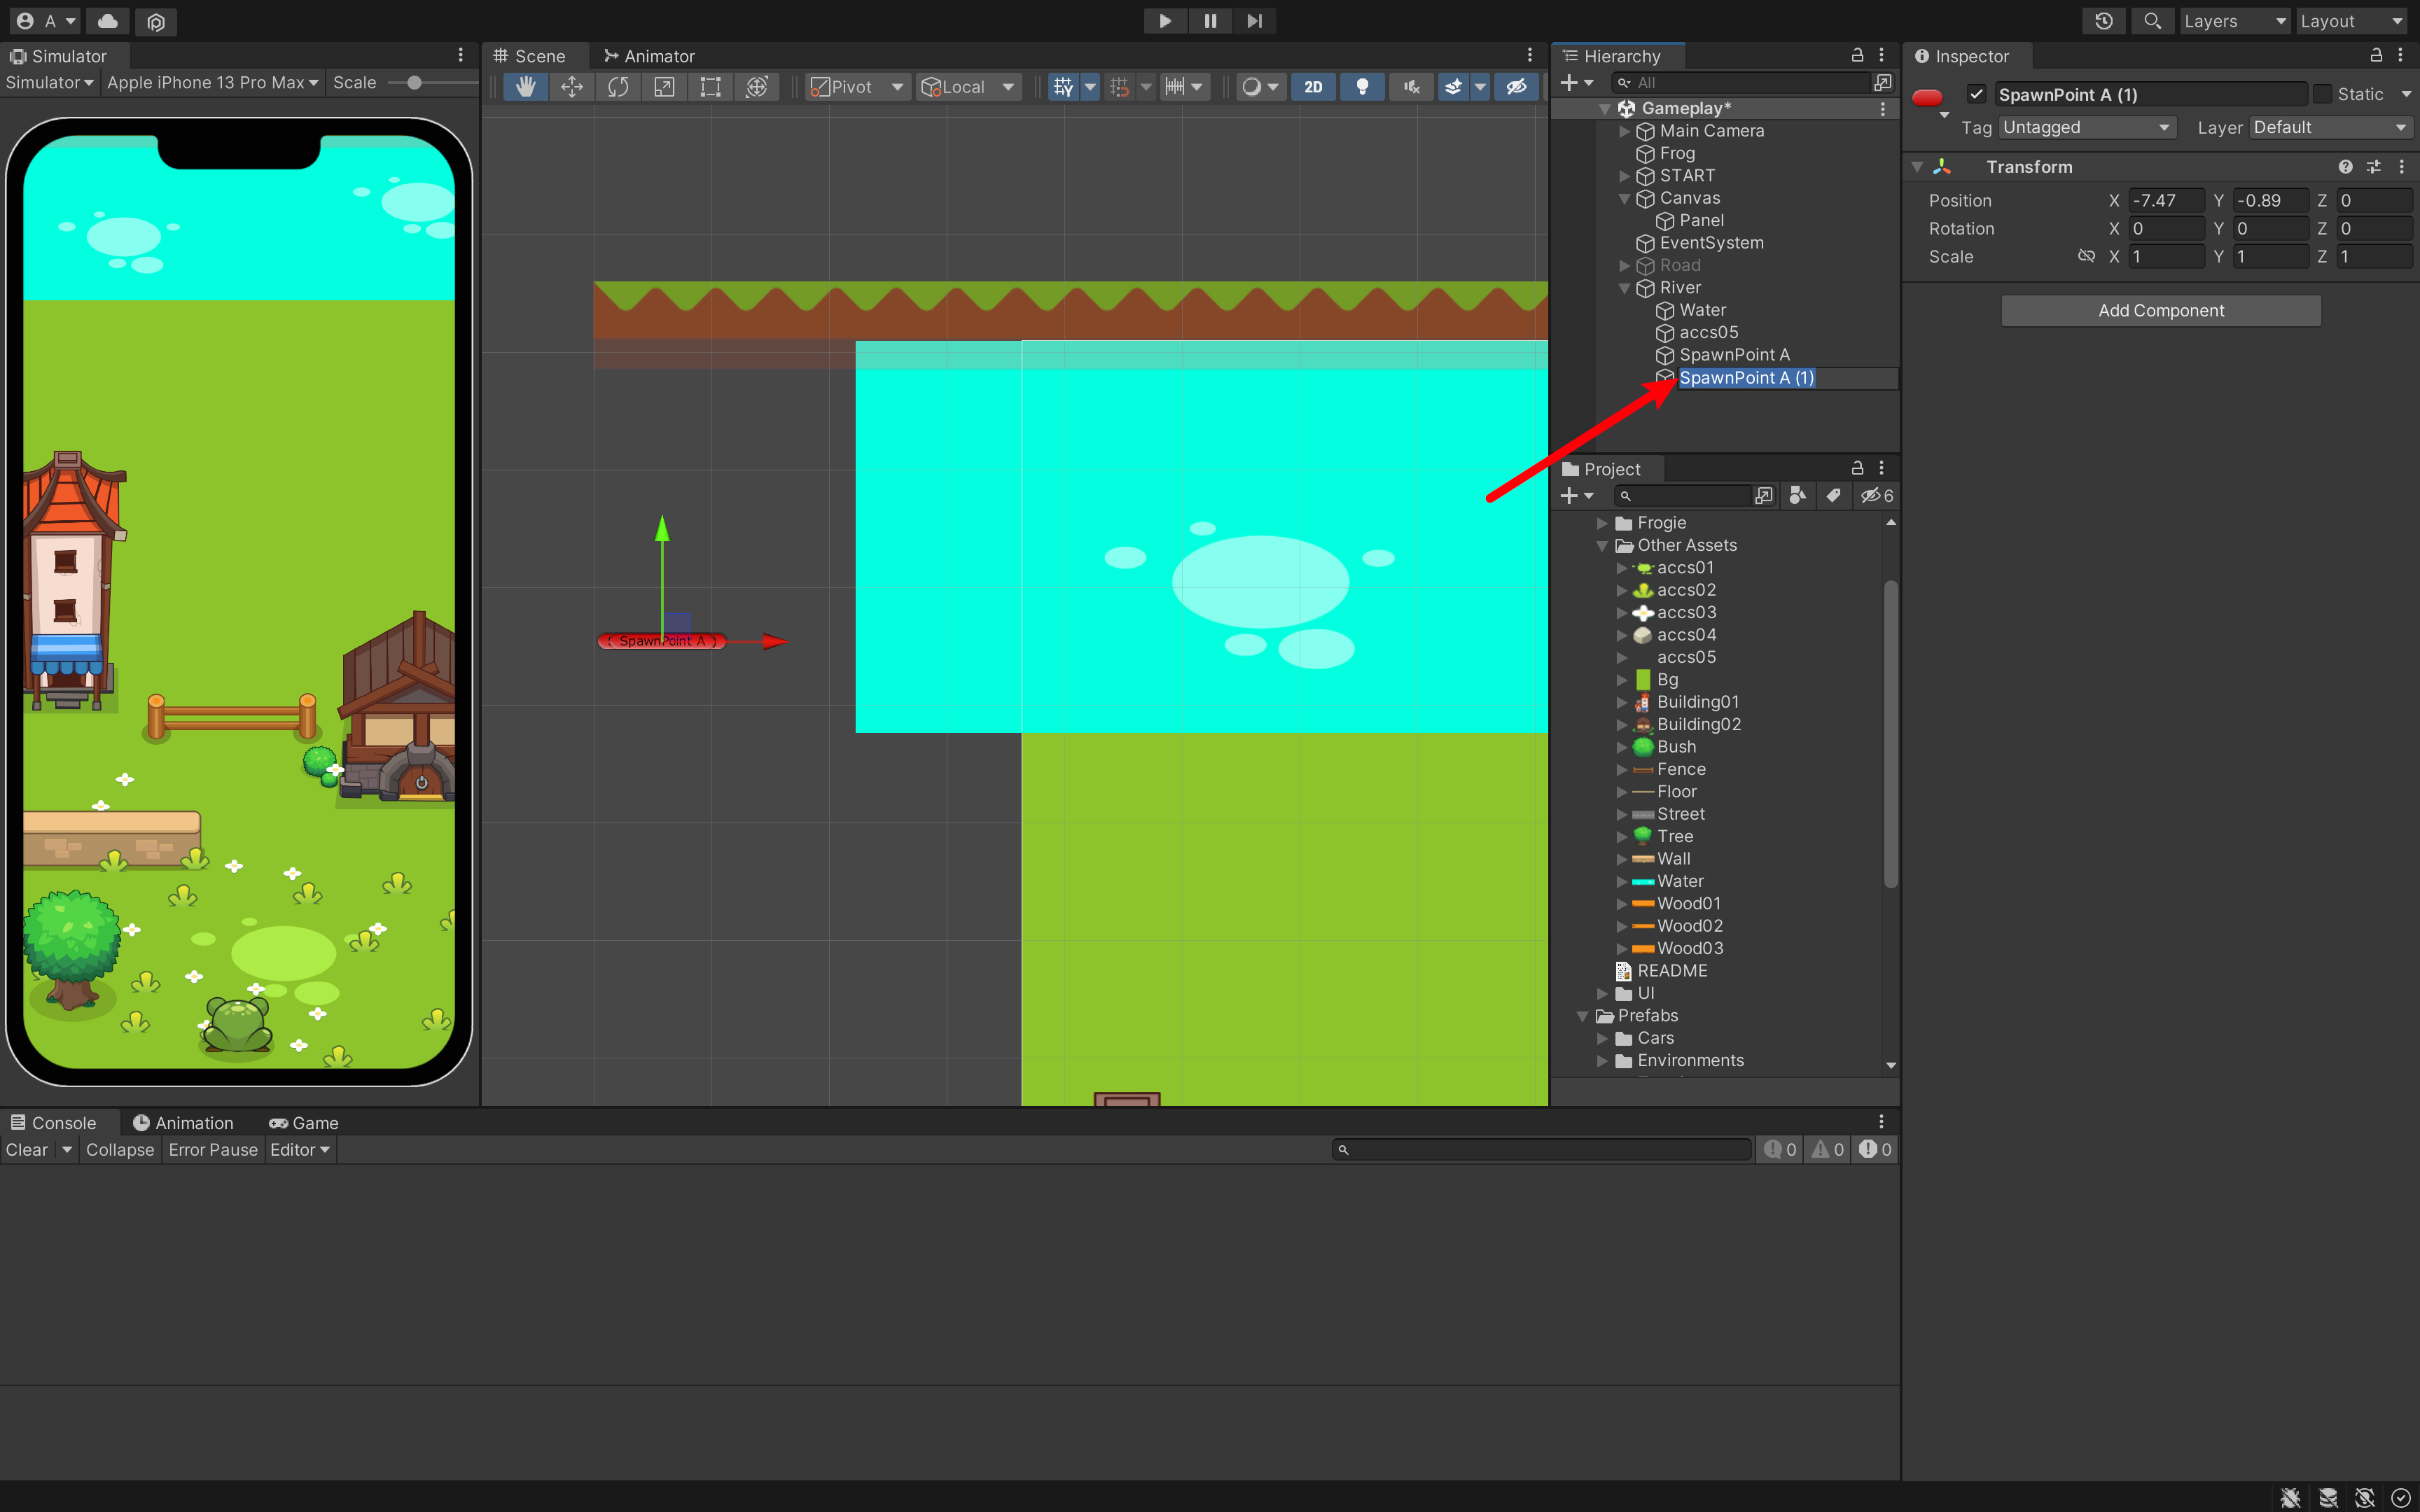Toggle grid visibility in Scene toolbar
Screen dimensions: 2420x1512
coord(1063,87)
